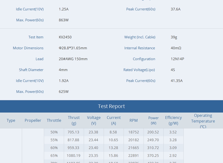Viewport: 223px width, 163px height.
Task: Select the KV2450 test item value
Action: pos(65,37)
